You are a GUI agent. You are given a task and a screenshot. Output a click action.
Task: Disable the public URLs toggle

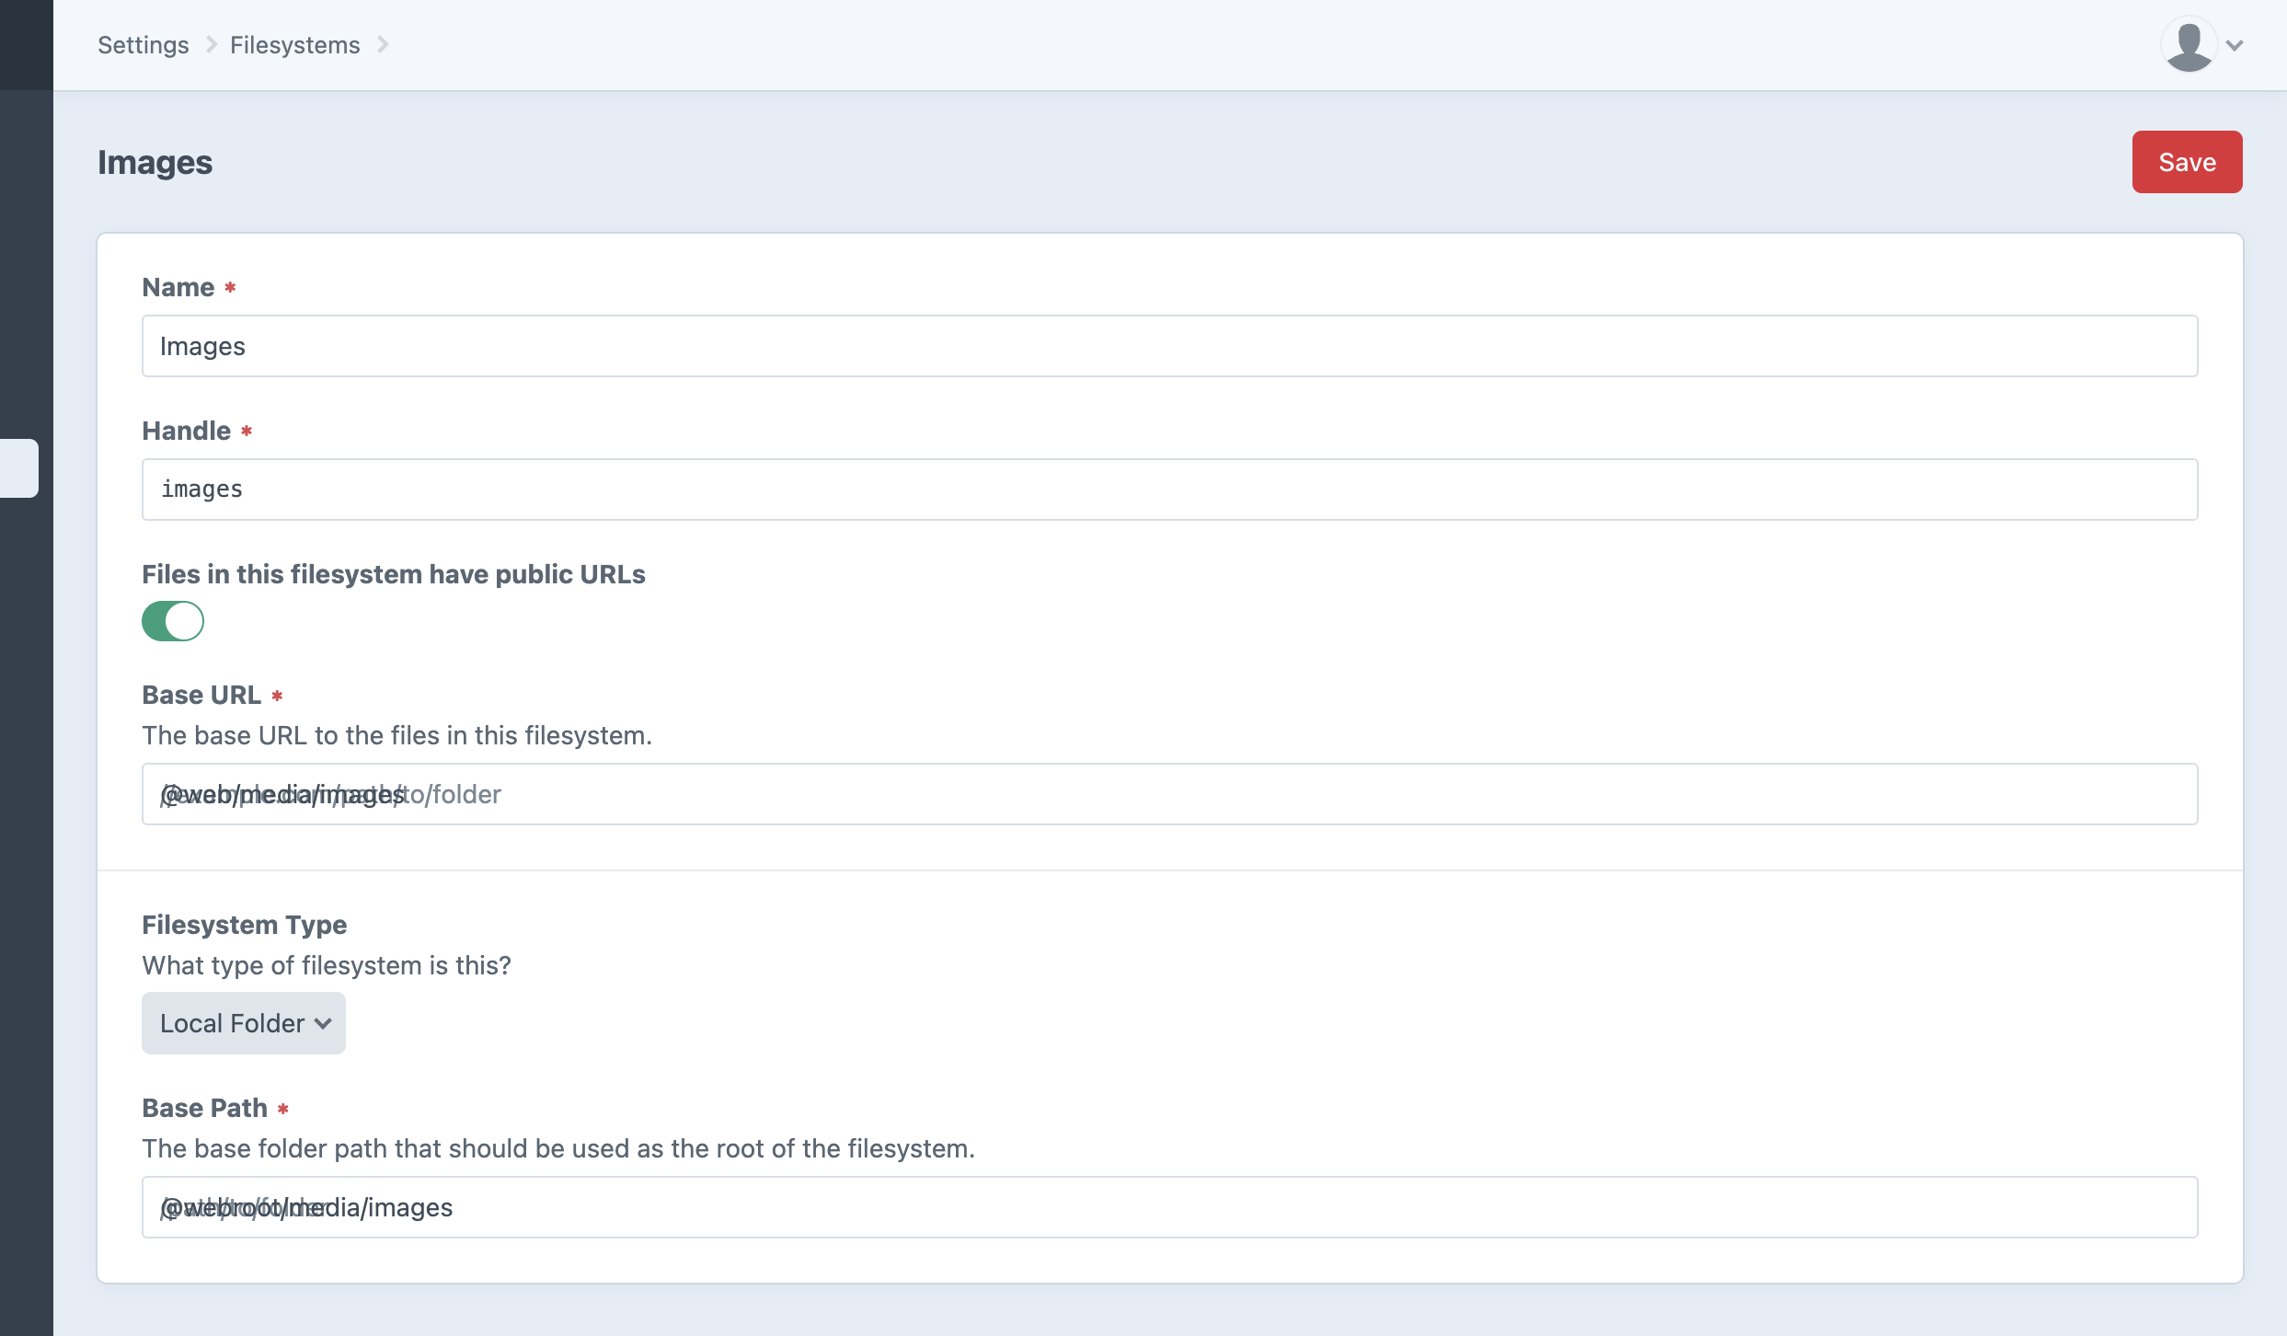173,621
